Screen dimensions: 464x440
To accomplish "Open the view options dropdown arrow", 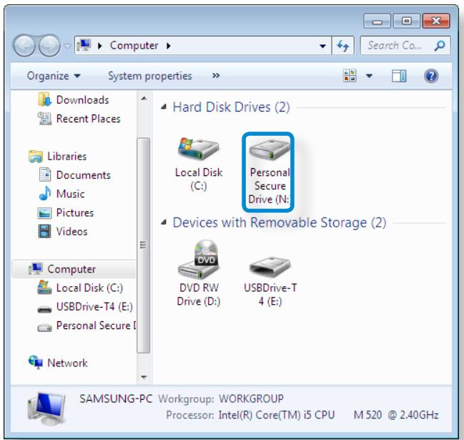I will click(369, 76).
